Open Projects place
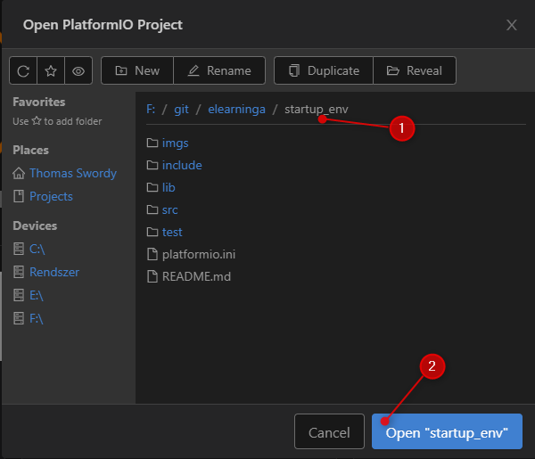 point(51,196)
